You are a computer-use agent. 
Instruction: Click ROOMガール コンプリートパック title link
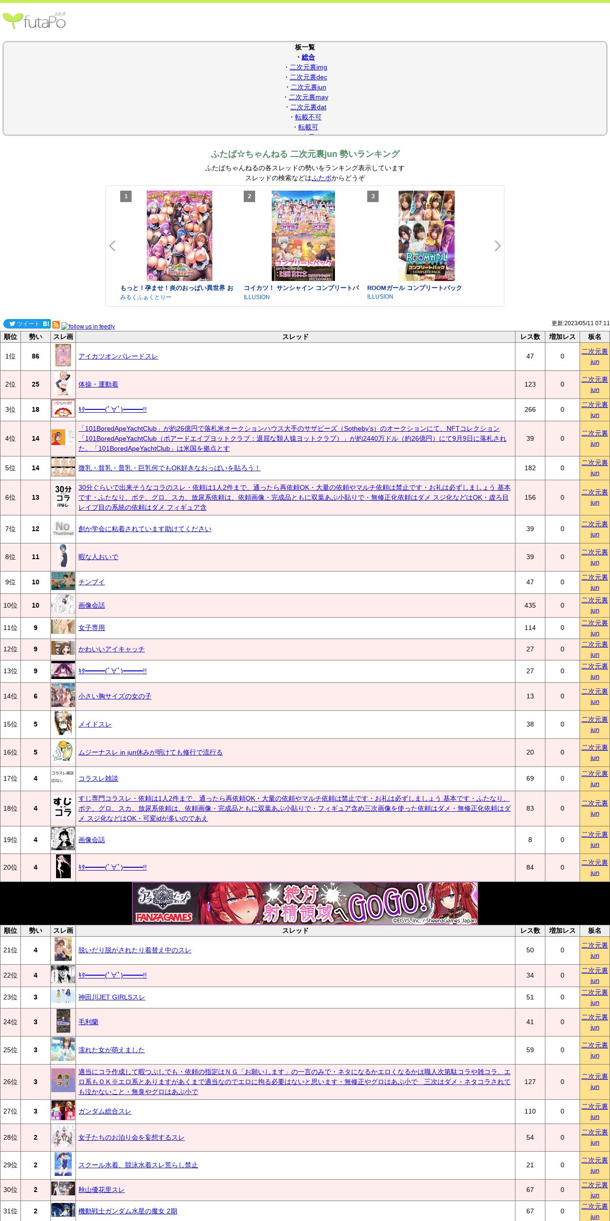point(414,288)
